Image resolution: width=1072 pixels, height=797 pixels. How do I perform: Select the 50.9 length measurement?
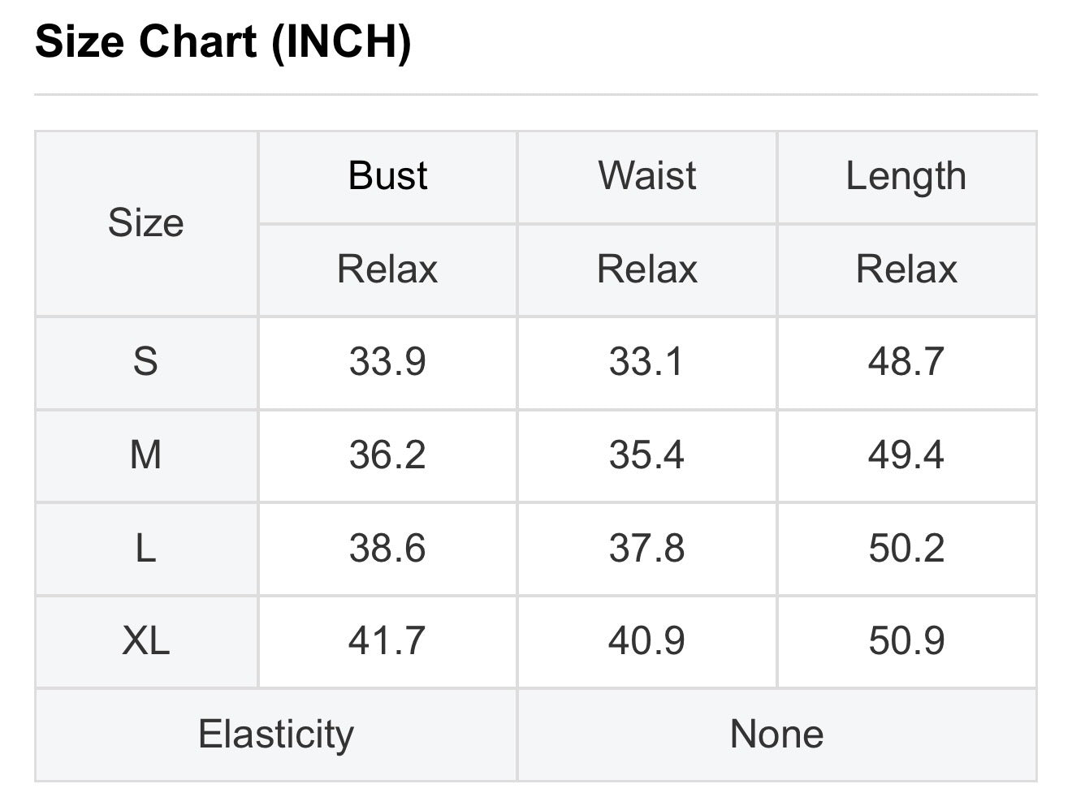[906, 641]
